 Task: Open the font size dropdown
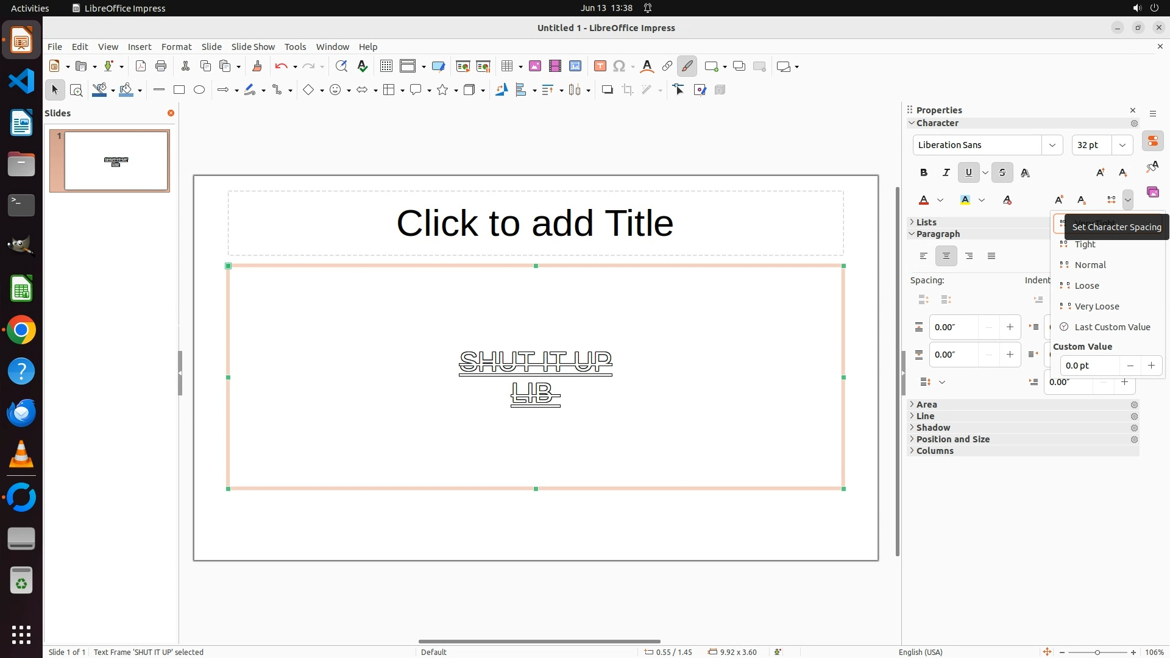[1122, 145]
